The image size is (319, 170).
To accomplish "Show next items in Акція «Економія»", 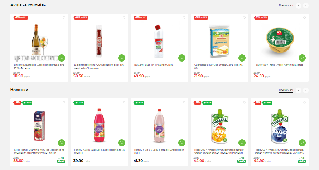I will (x=305, y=5).
